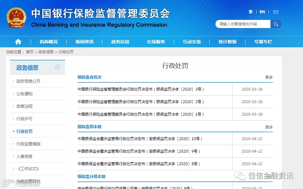Image resolution: width=303 pixels, height=189 pixels.
Task: Click date 2020-03-18 beside 3号 decision
Action: [252, 89]
